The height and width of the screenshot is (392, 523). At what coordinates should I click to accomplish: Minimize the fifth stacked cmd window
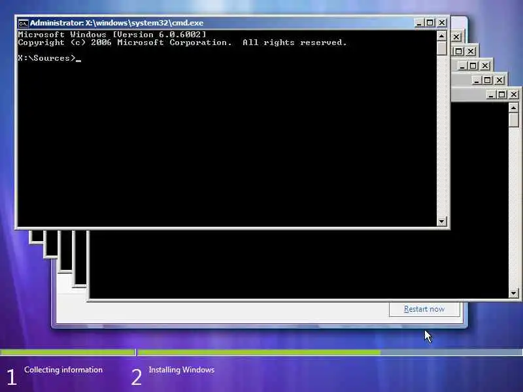(477, 80)
